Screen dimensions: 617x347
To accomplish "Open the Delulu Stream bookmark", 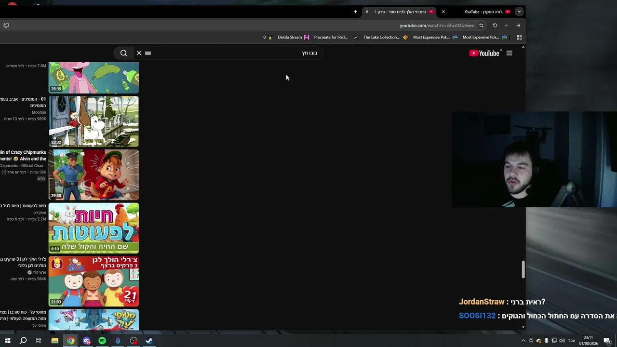I will (x=294, y=37).
